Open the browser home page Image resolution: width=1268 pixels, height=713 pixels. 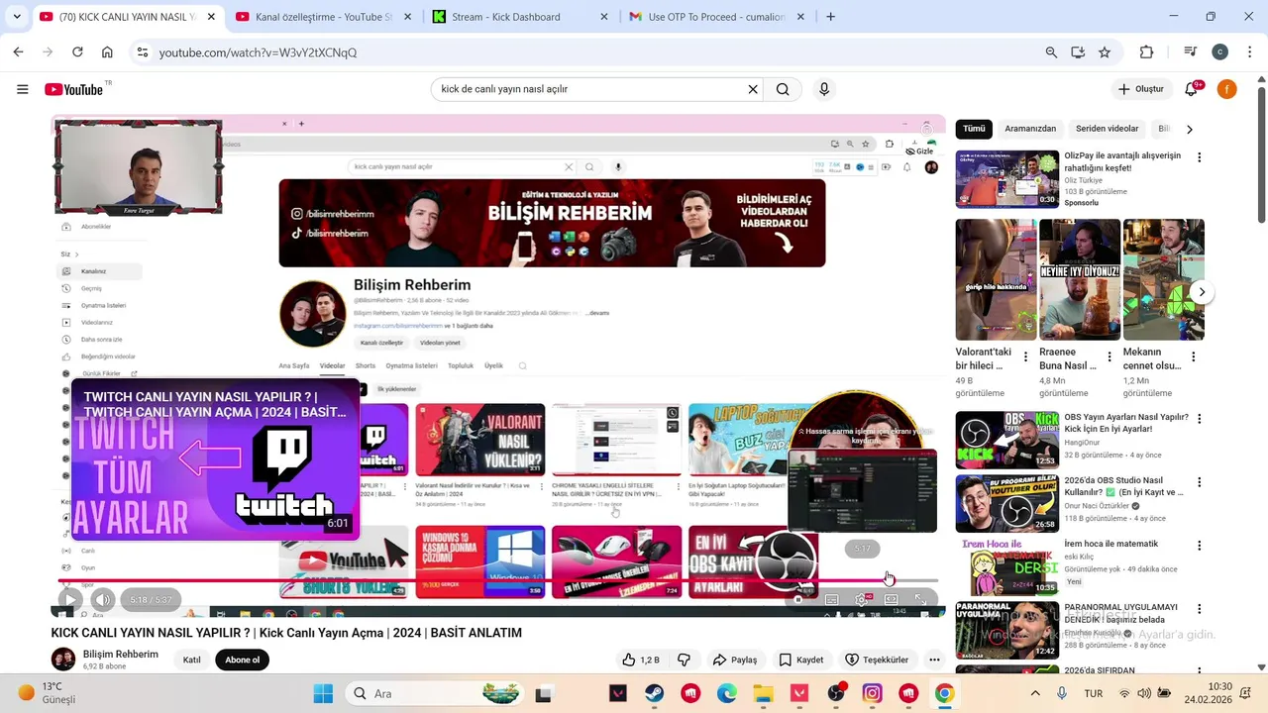tap(107, 52)
